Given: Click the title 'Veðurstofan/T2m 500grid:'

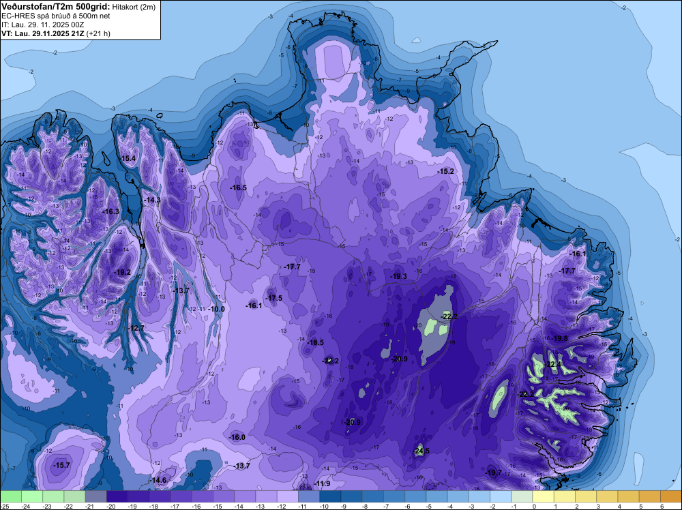Looking at the screenshot, I should [56, 6].
